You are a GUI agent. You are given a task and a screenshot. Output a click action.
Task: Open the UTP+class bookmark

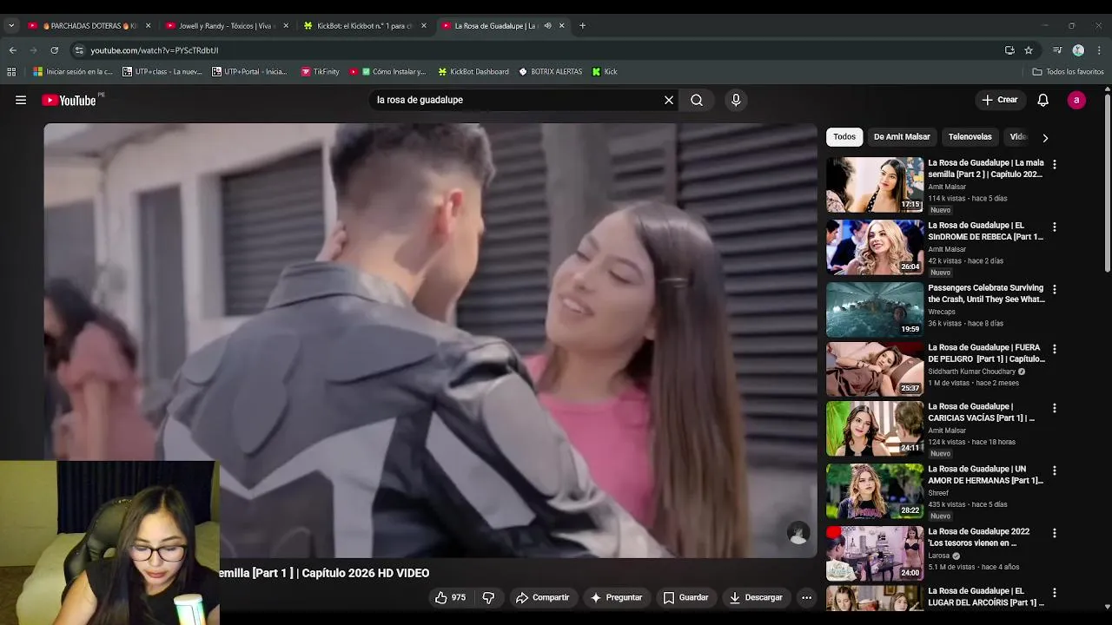tap(162, 72)
